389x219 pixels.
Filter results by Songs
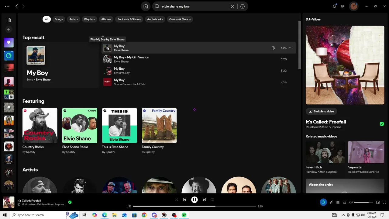(59, 19)
